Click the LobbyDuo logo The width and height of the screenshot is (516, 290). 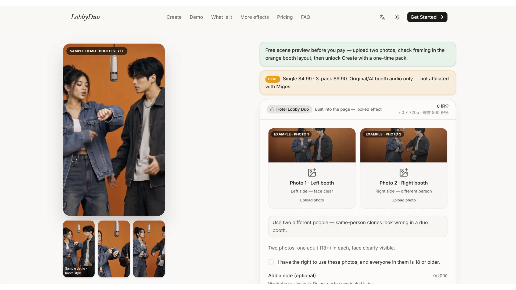(x=85, y=17)
